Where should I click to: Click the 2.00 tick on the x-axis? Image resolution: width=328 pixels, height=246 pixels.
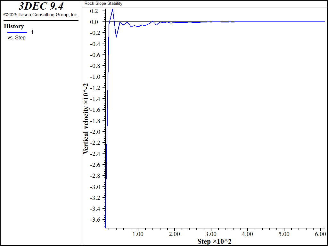(x=175, y=234)
